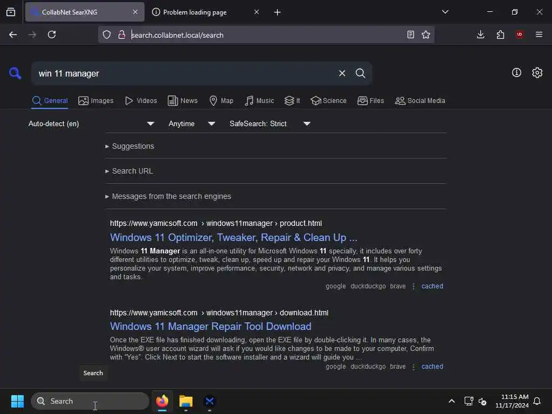Image resolution: width=552 pixels, height=414 pixels.
Task: Open the tracking protection shield icon
Action: [107, 34]
